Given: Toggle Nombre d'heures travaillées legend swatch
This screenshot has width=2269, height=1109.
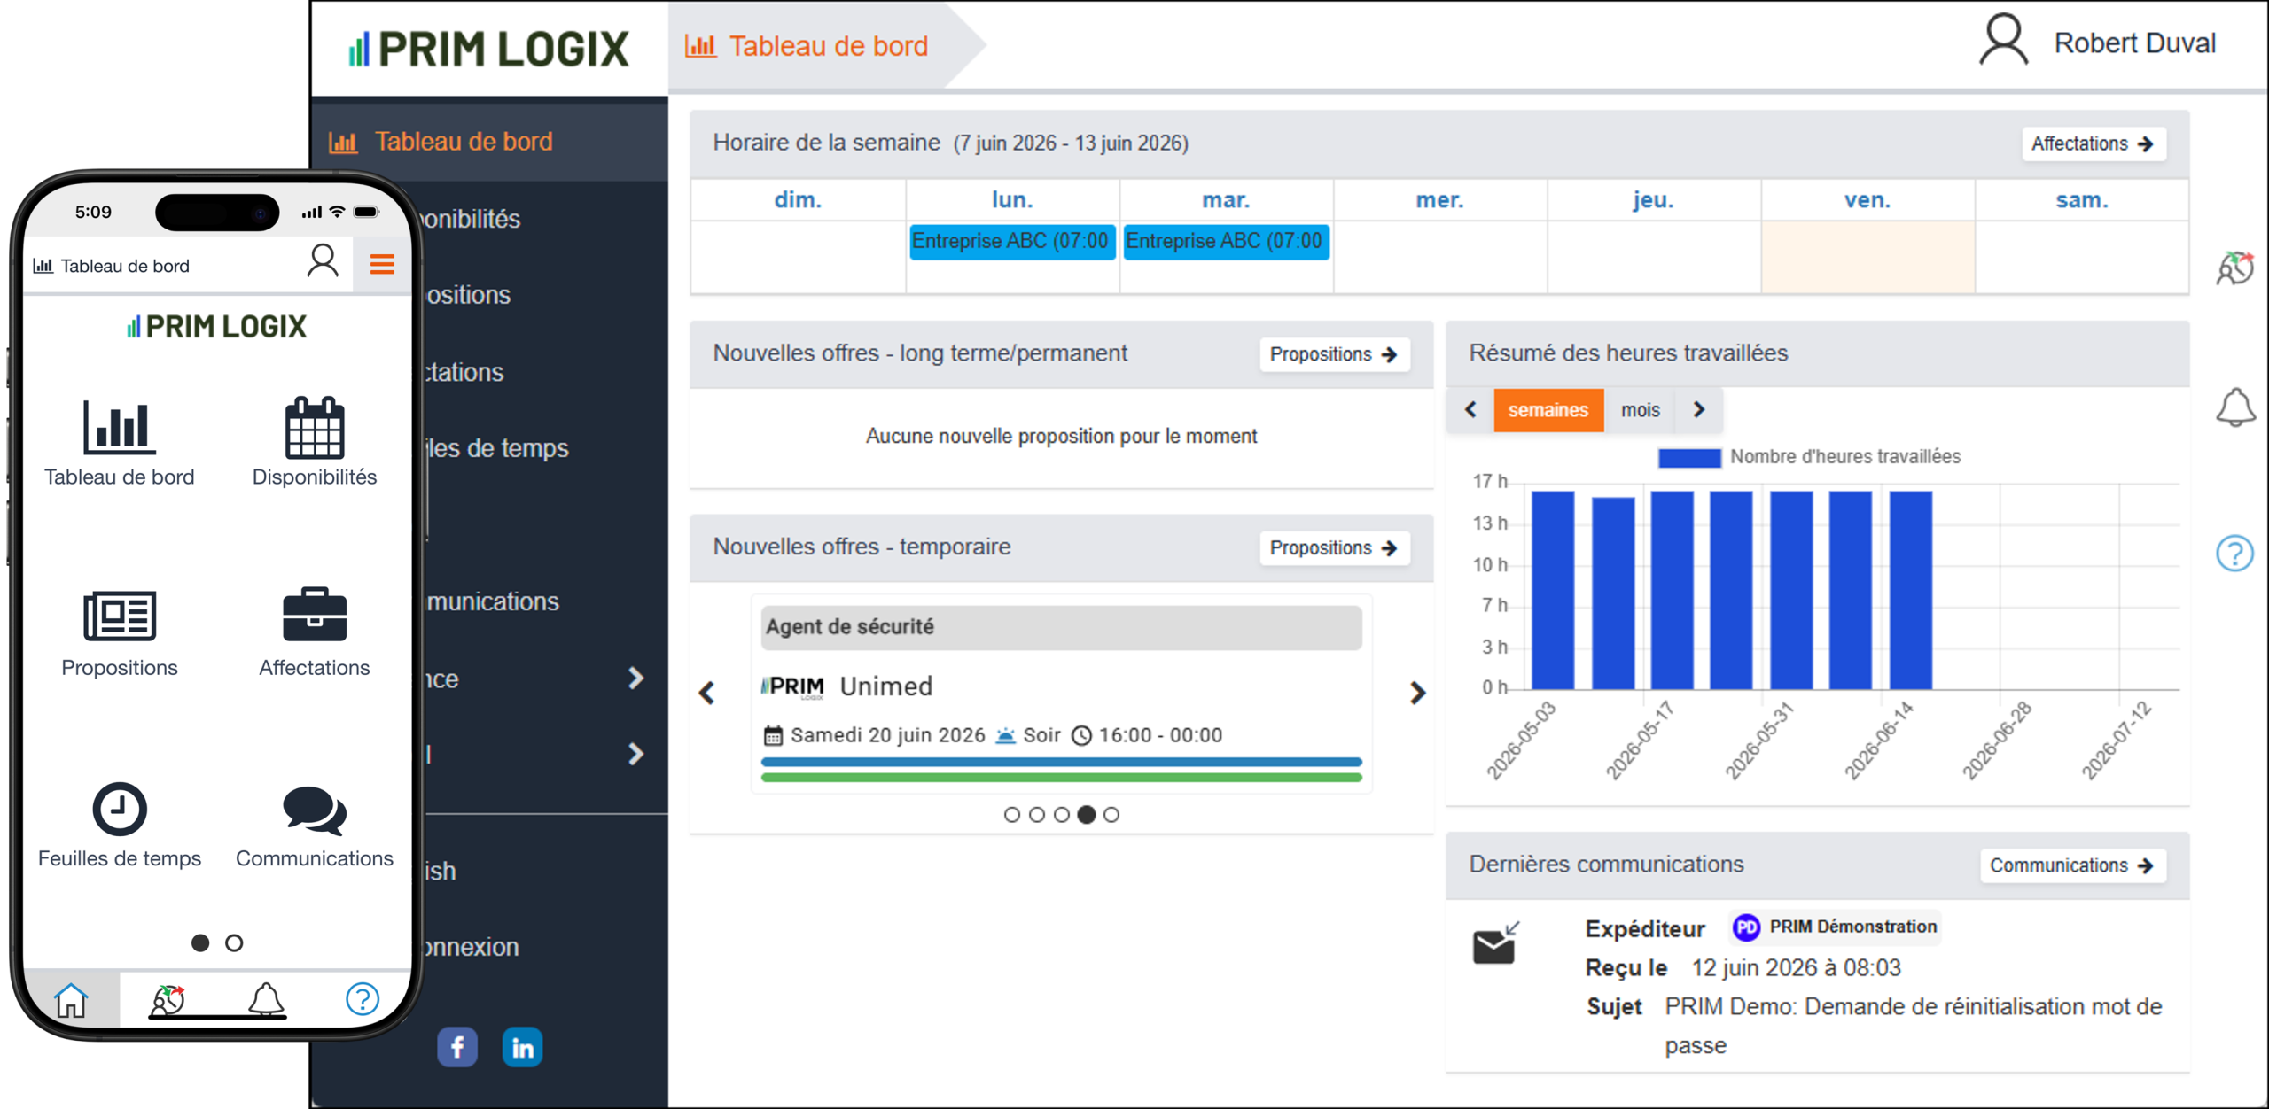Looking at the screenshot, I should [1688, 457].
